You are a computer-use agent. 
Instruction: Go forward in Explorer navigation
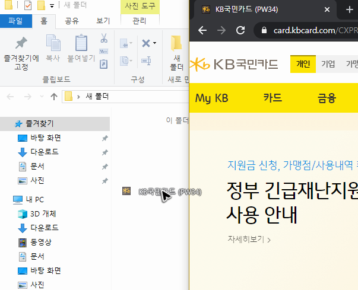pos(28,97)
